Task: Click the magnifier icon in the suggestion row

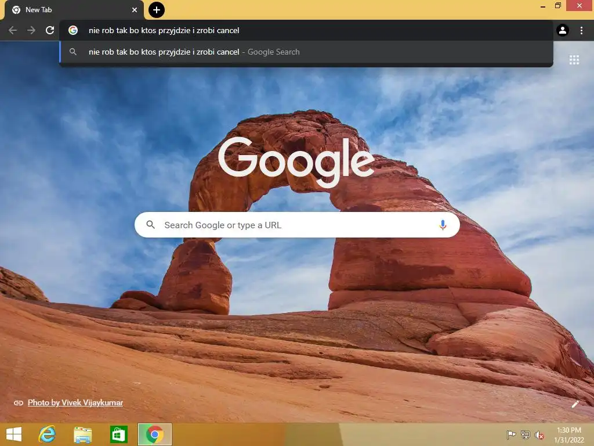Action: click(x=73, y=52)
